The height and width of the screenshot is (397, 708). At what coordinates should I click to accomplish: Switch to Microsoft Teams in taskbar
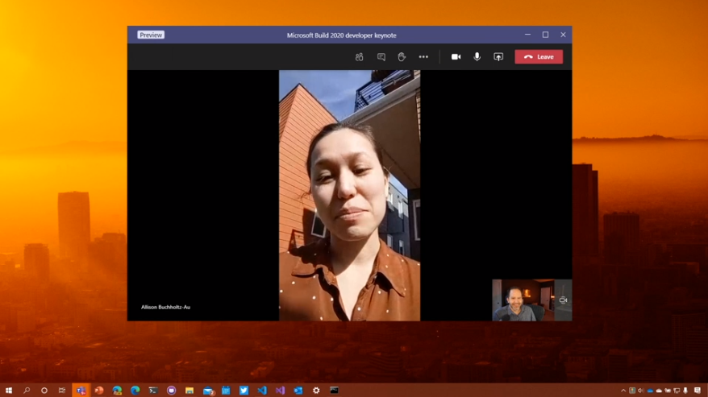coord(81,391)
